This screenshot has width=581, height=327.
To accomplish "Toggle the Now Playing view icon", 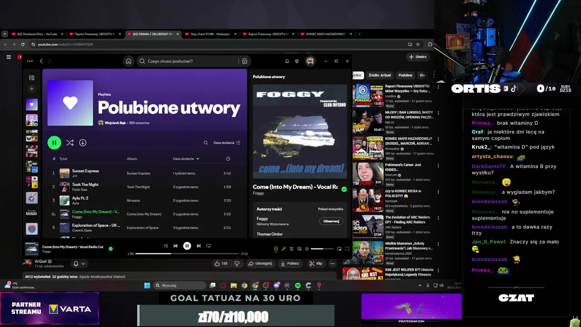I will tap(276, 249).
